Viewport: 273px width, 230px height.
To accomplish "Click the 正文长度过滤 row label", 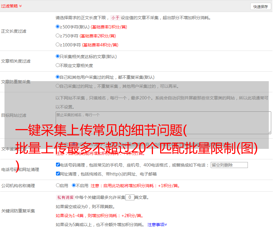I will point(13,31).
